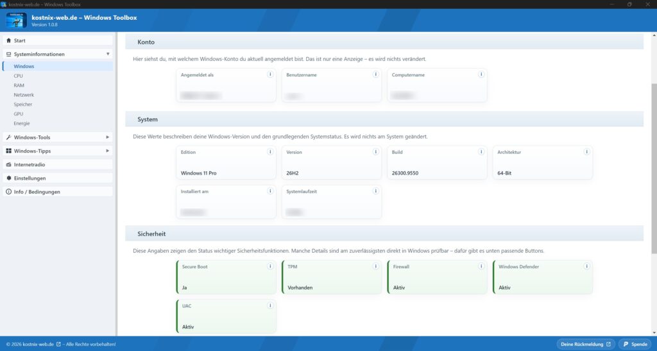Click info icon on Systemlaufzeit card
657x351 pixels.
[376, 191]
